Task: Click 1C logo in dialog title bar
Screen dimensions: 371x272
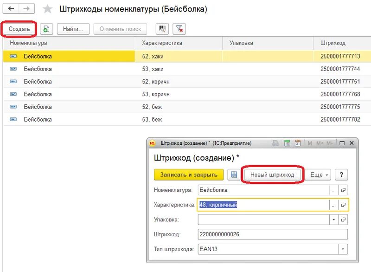Action: click(152, 143)
